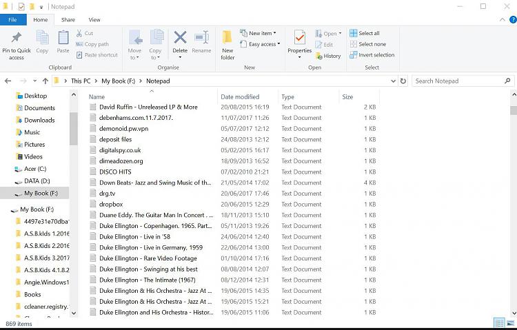Go back with the Back arrow
517x330 pixels.
(x=8, y=81)
